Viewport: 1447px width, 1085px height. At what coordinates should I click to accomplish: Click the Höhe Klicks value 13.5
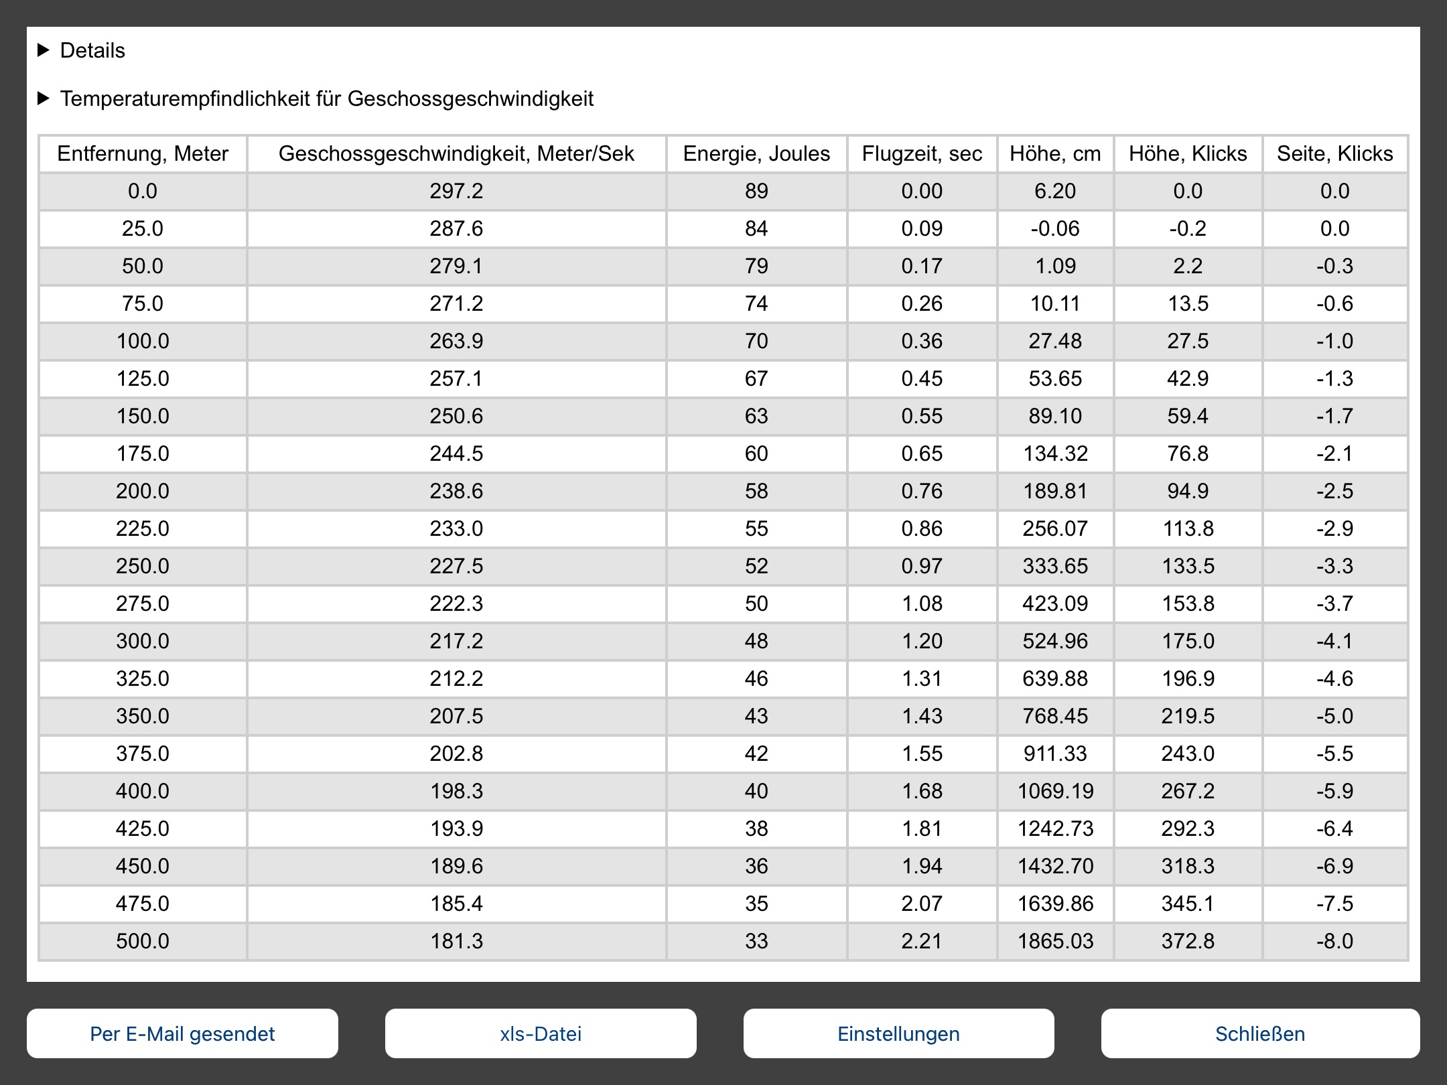coord(1188,303)
